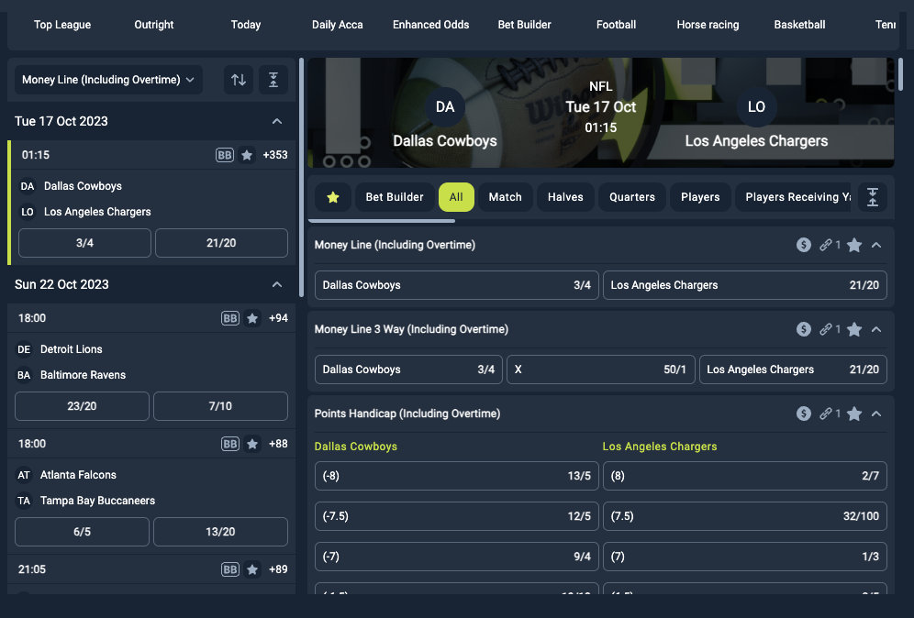This screenshot has width=914, height=618.
Task: Pick the draw X at 50/1
Action: 601,370
